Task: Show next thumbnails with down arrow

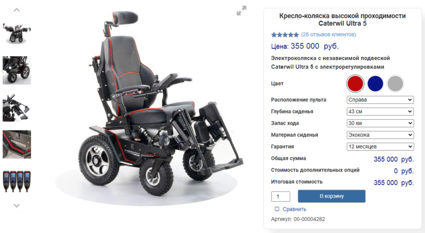Action: point(17,205)
